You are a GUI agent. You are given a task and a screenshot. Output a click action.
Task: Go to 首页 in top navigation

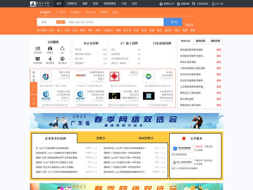point(59,4)
